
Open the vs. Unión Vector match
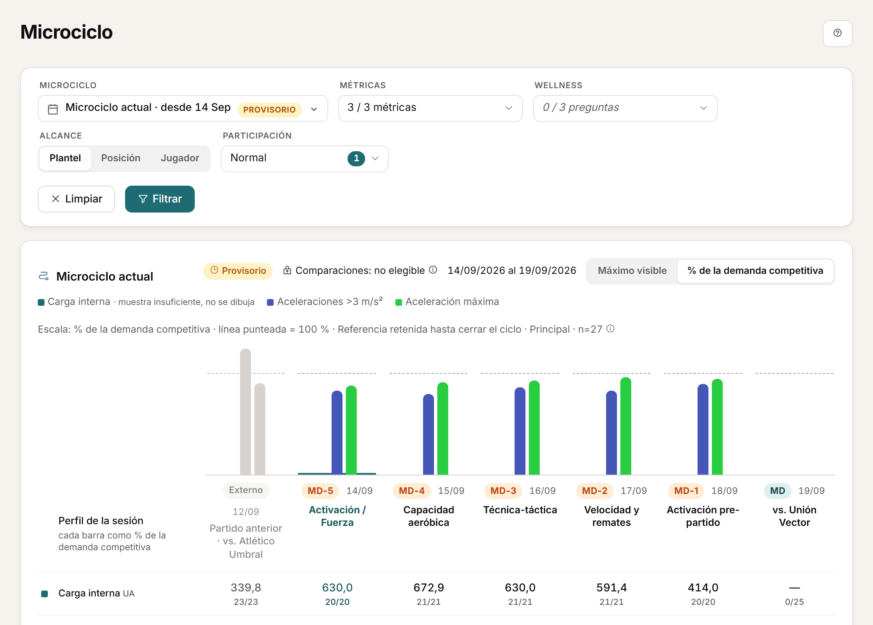point(795,516)
